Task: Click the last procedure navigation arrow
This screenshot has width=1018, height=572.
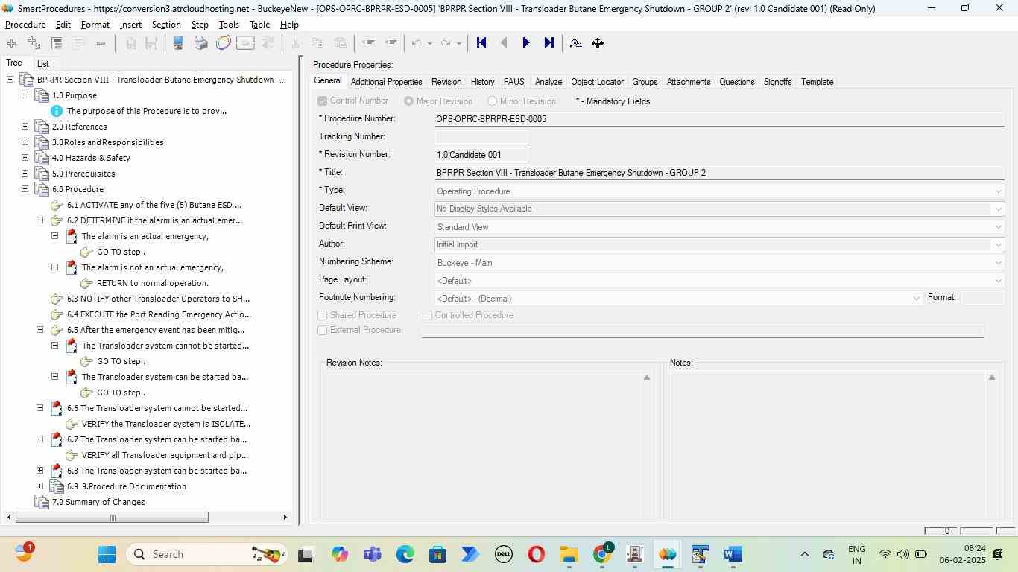Action: click(x=549, y=43)
